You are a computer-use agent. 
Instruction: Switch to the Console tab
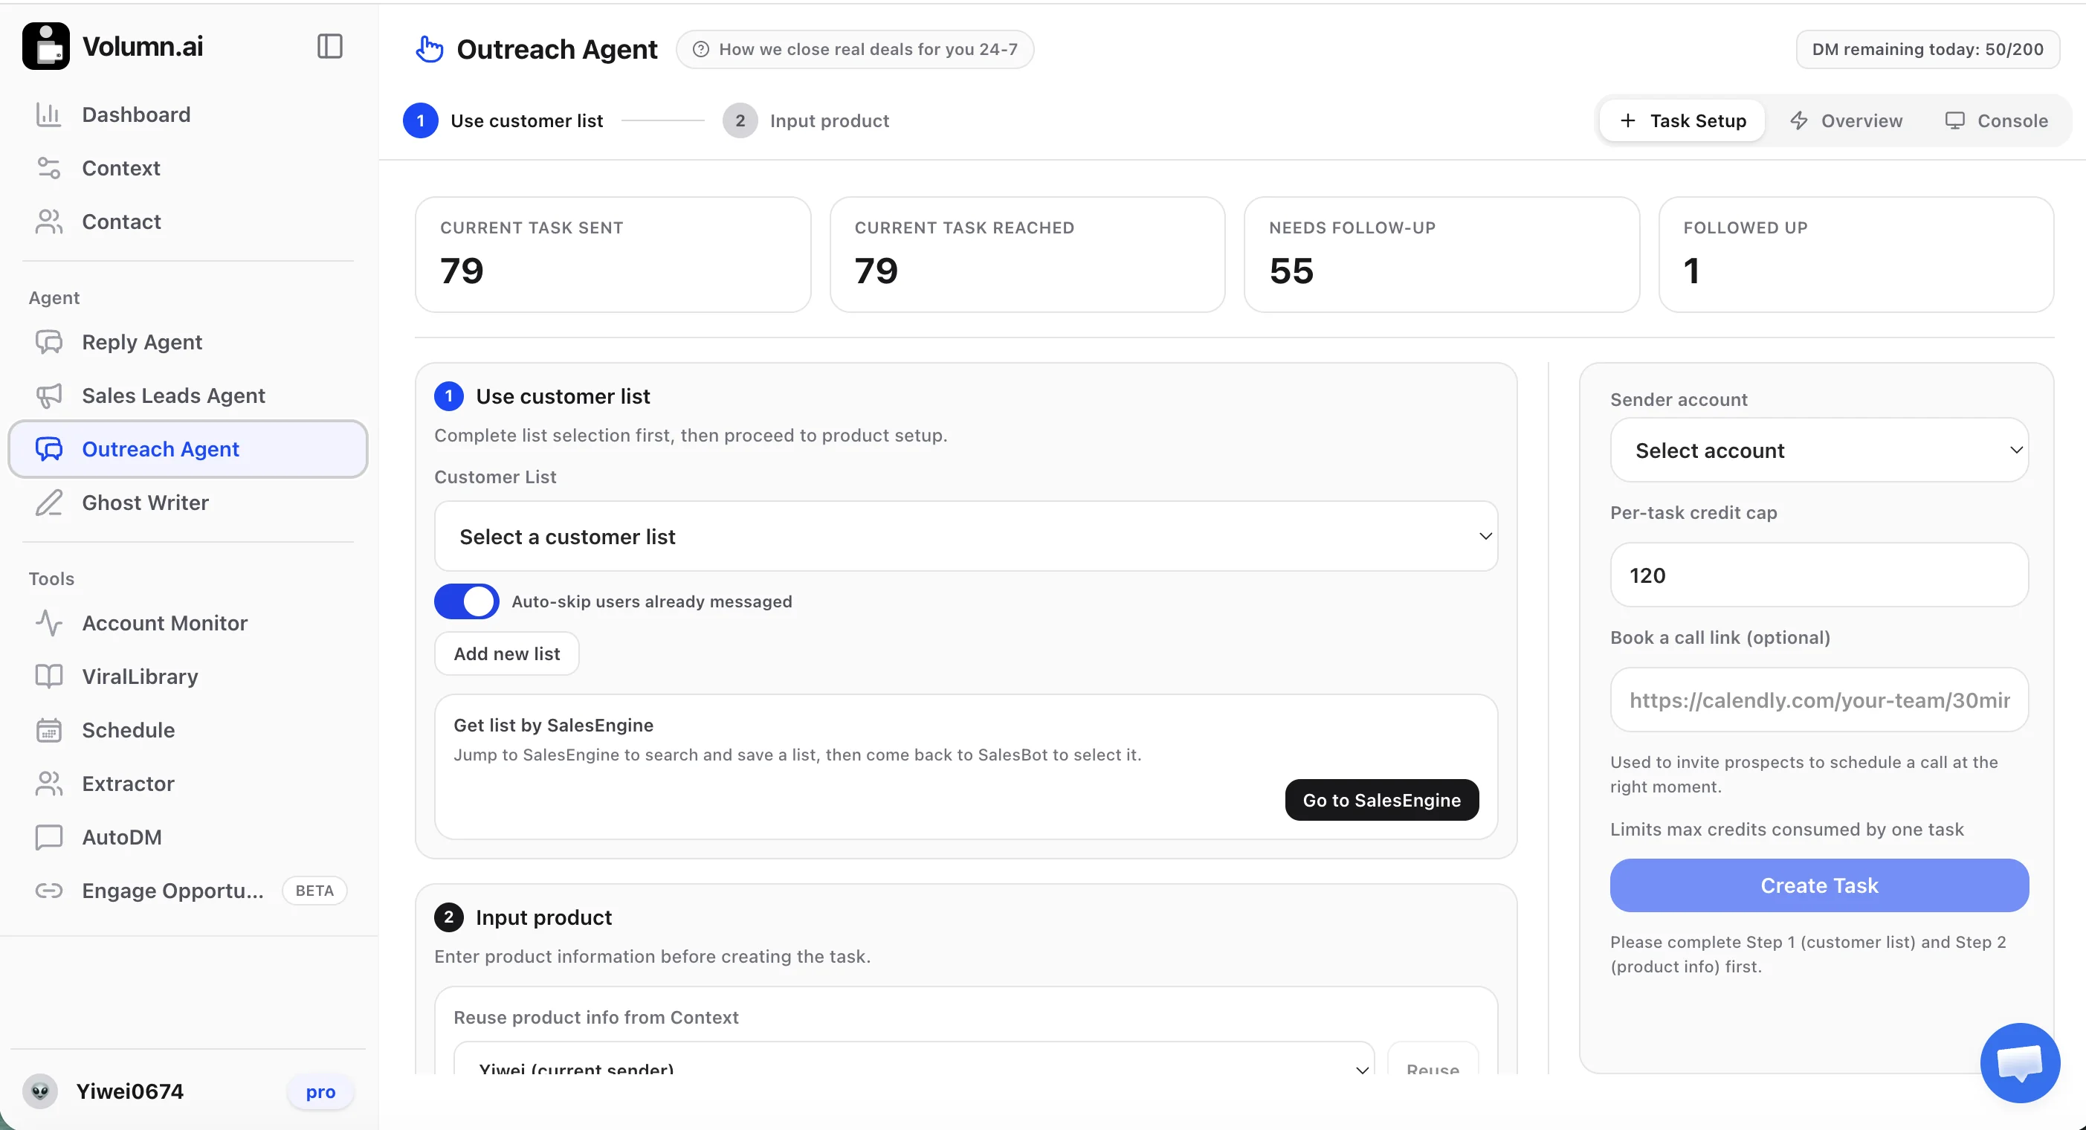pos(1996,120)
